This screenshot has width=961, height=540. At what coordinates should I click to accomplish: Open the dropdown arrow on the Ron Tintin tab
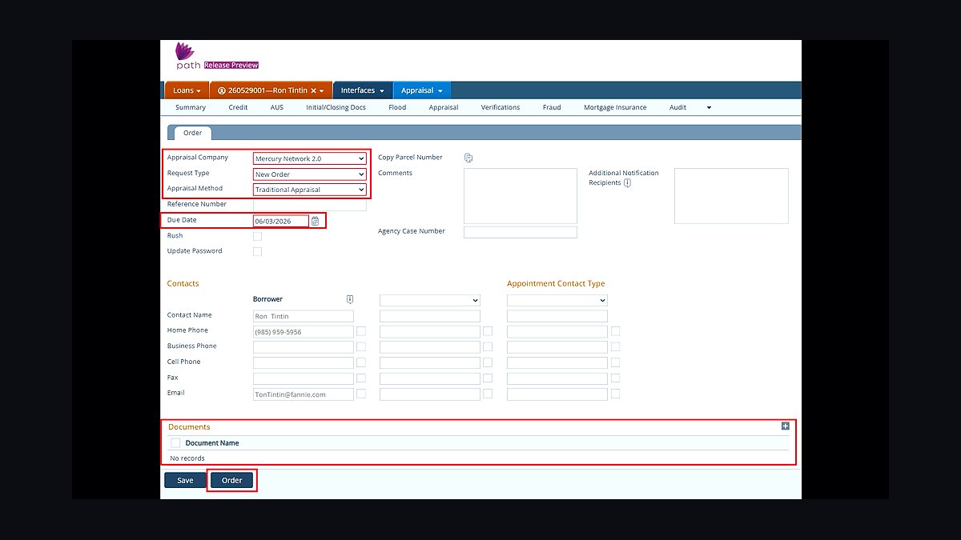[x=322, y=91]
